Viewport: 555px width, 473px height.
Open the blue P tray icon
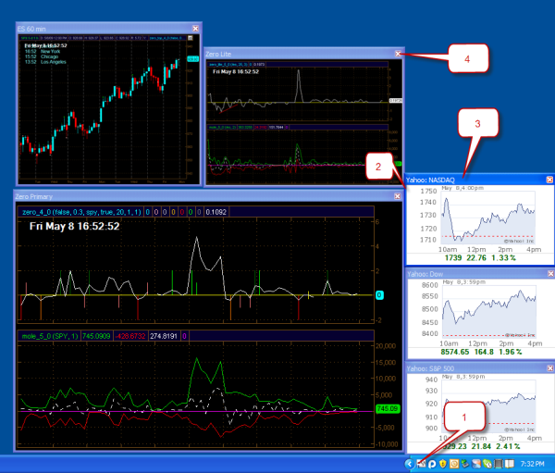(431, 464)
